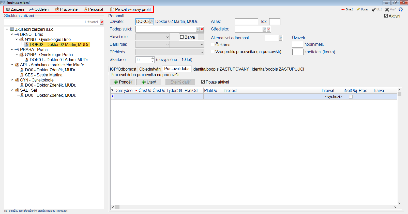Image resolution: width=408 pixels, height=214 pixels.
Task: Enable the Čekárna checkbox
Action: pyautogui.click(x=213, y=45)
